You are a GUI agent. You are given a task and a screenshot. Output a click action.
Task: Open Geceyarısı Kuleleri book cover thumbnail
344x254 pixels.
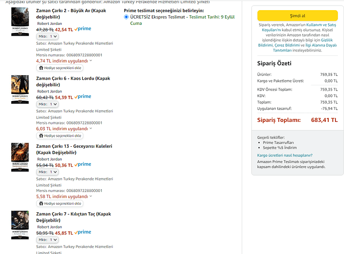tap(20, 157)
